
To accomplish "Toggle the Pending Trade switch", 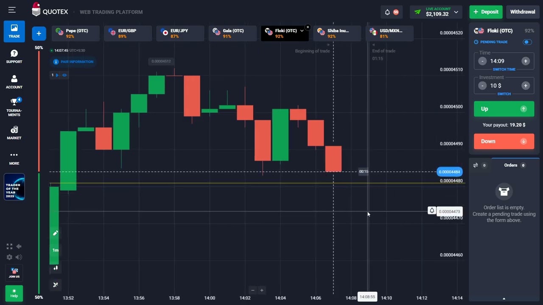I will 527,42.
